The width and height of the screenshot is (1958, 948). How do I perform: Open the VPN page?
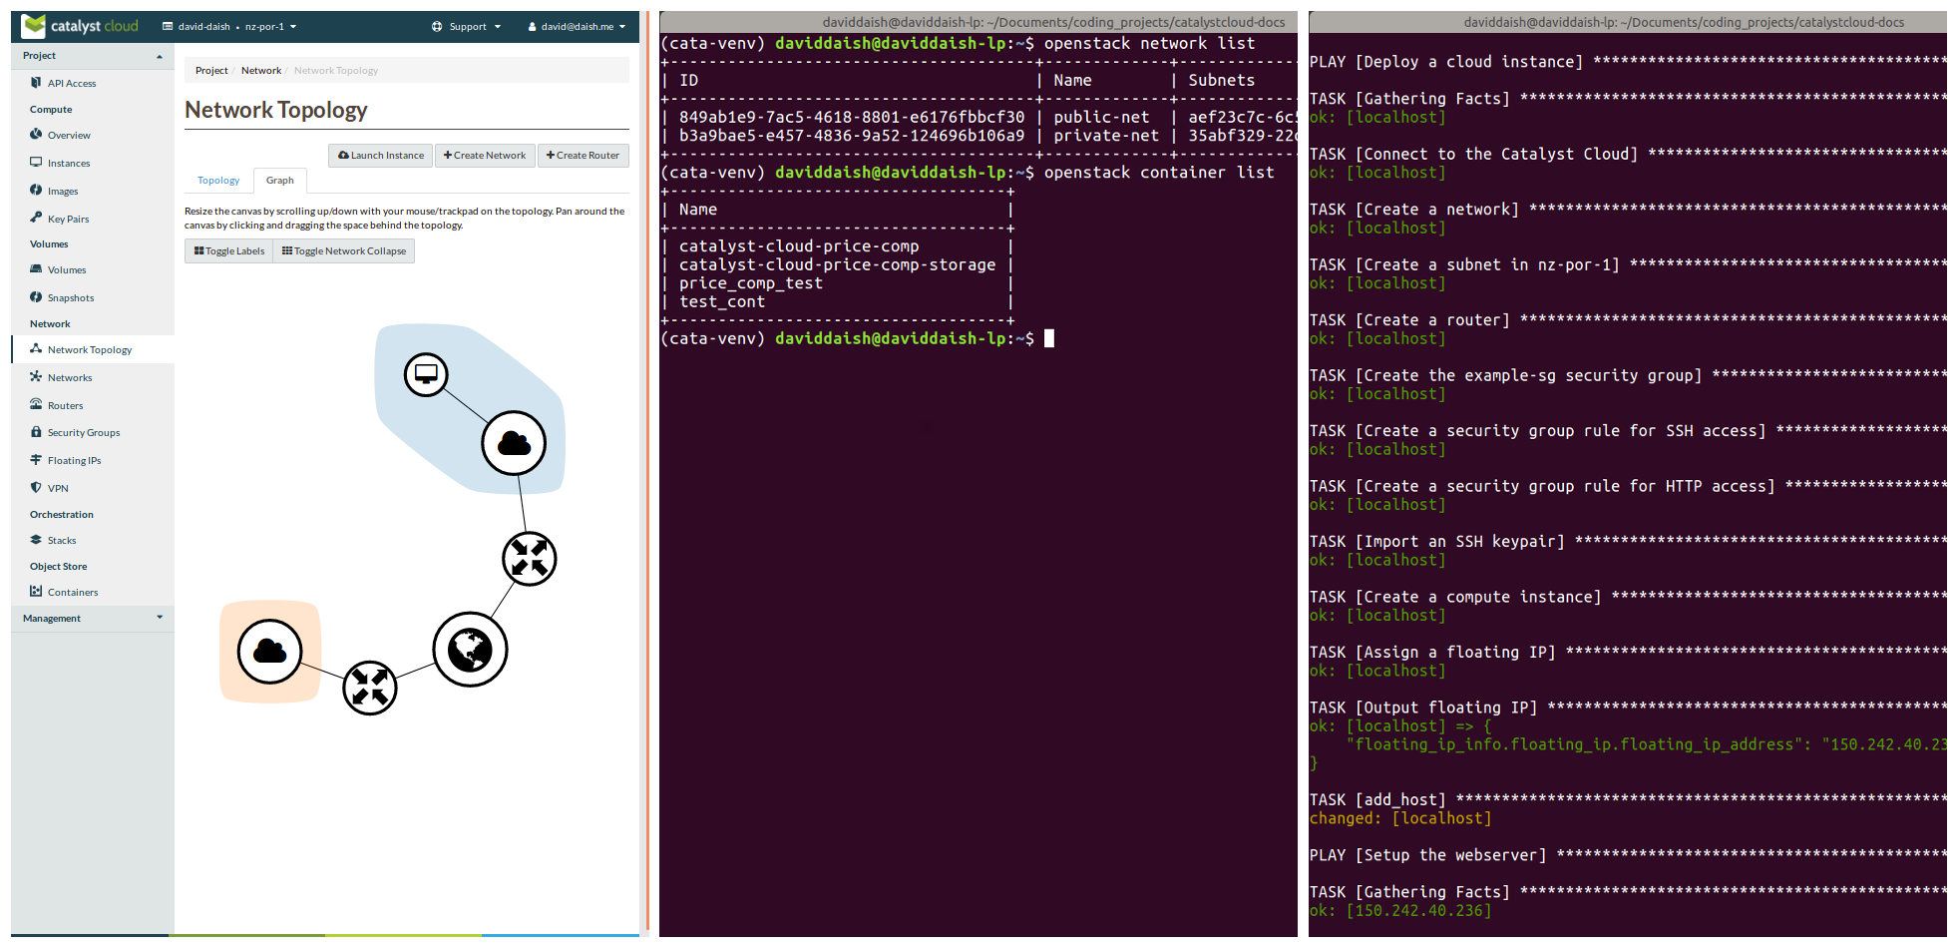point(50,488)
